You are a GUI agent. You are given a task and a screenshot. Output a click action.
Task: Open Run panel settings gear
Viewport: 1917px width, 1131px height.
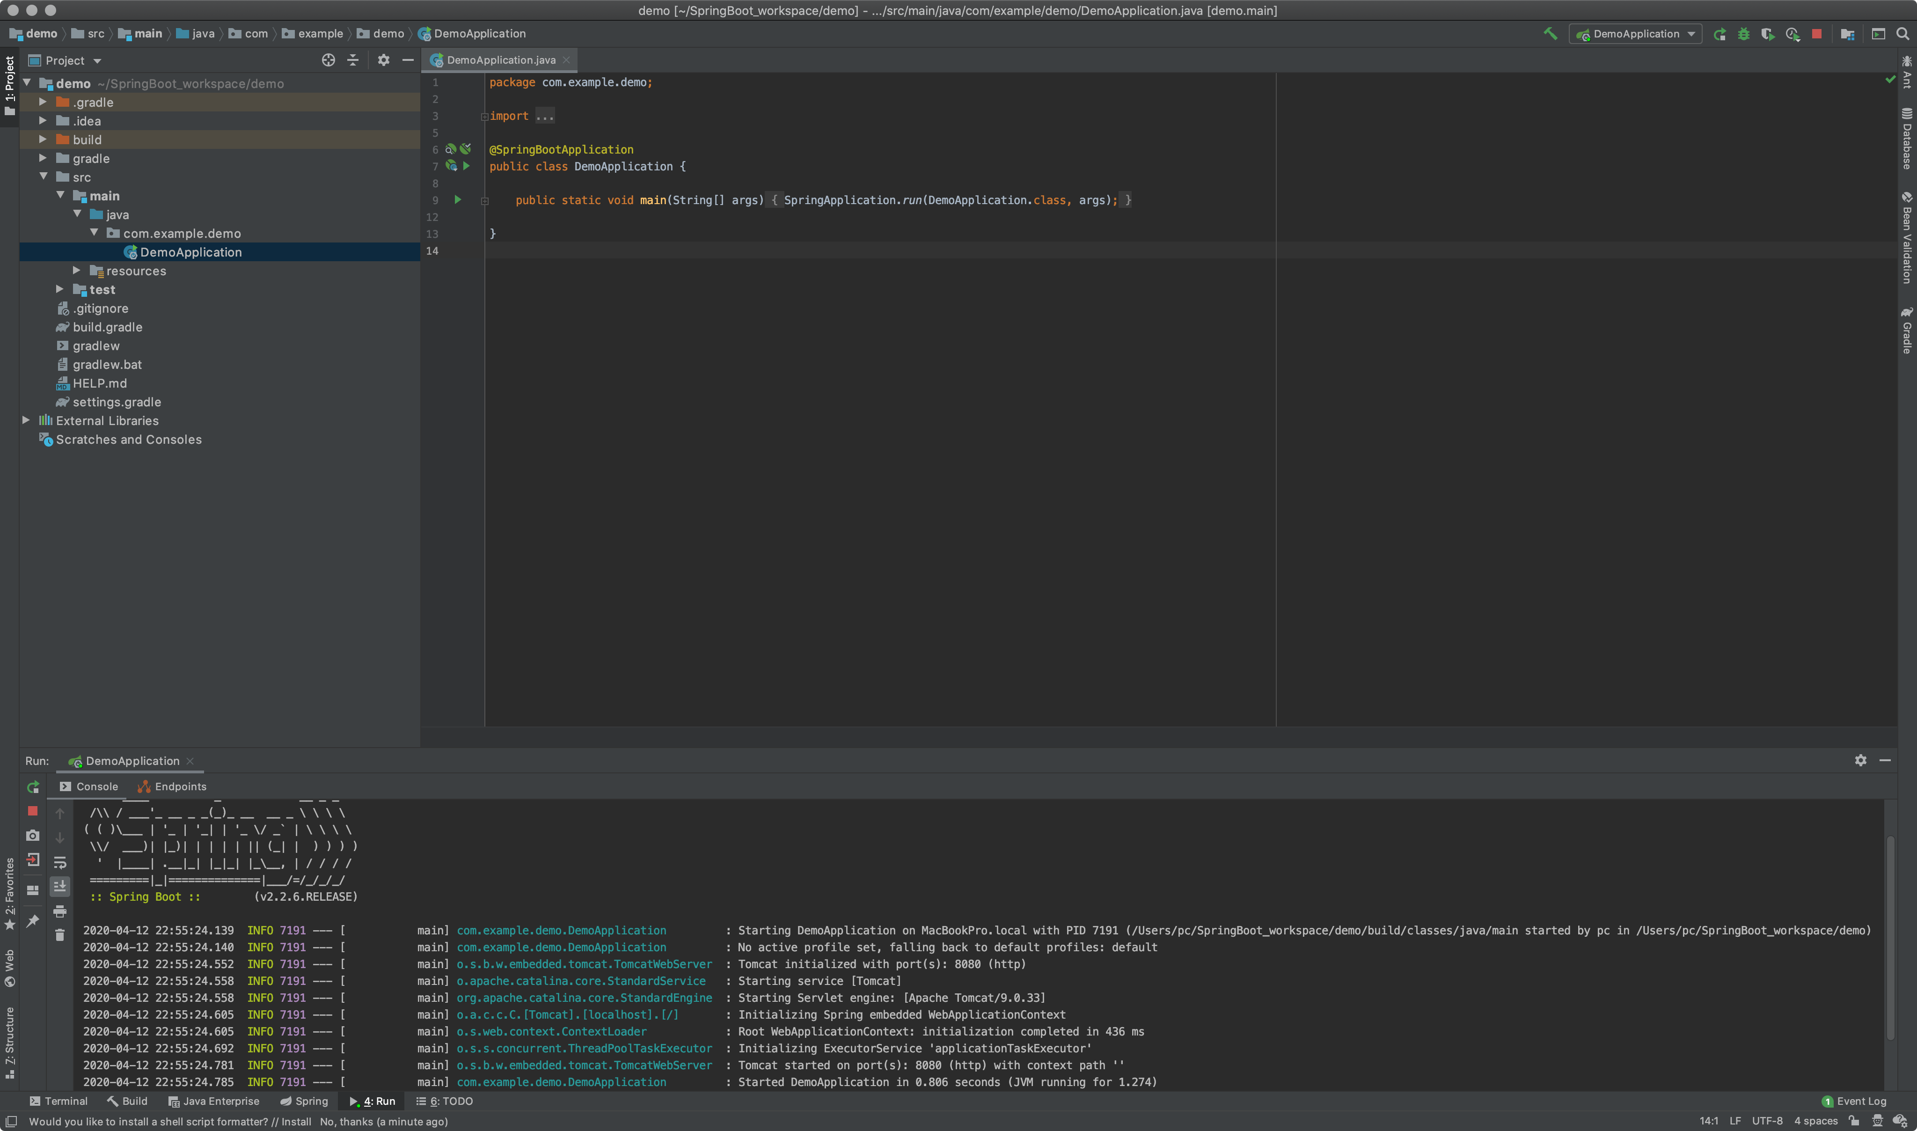[x=1861, y=760]
